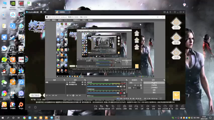Viewport: 214px width, 120px height.
Task: Click MuMu toolbar screen record (录屏) icon
Action: click(x=95, y=107)
